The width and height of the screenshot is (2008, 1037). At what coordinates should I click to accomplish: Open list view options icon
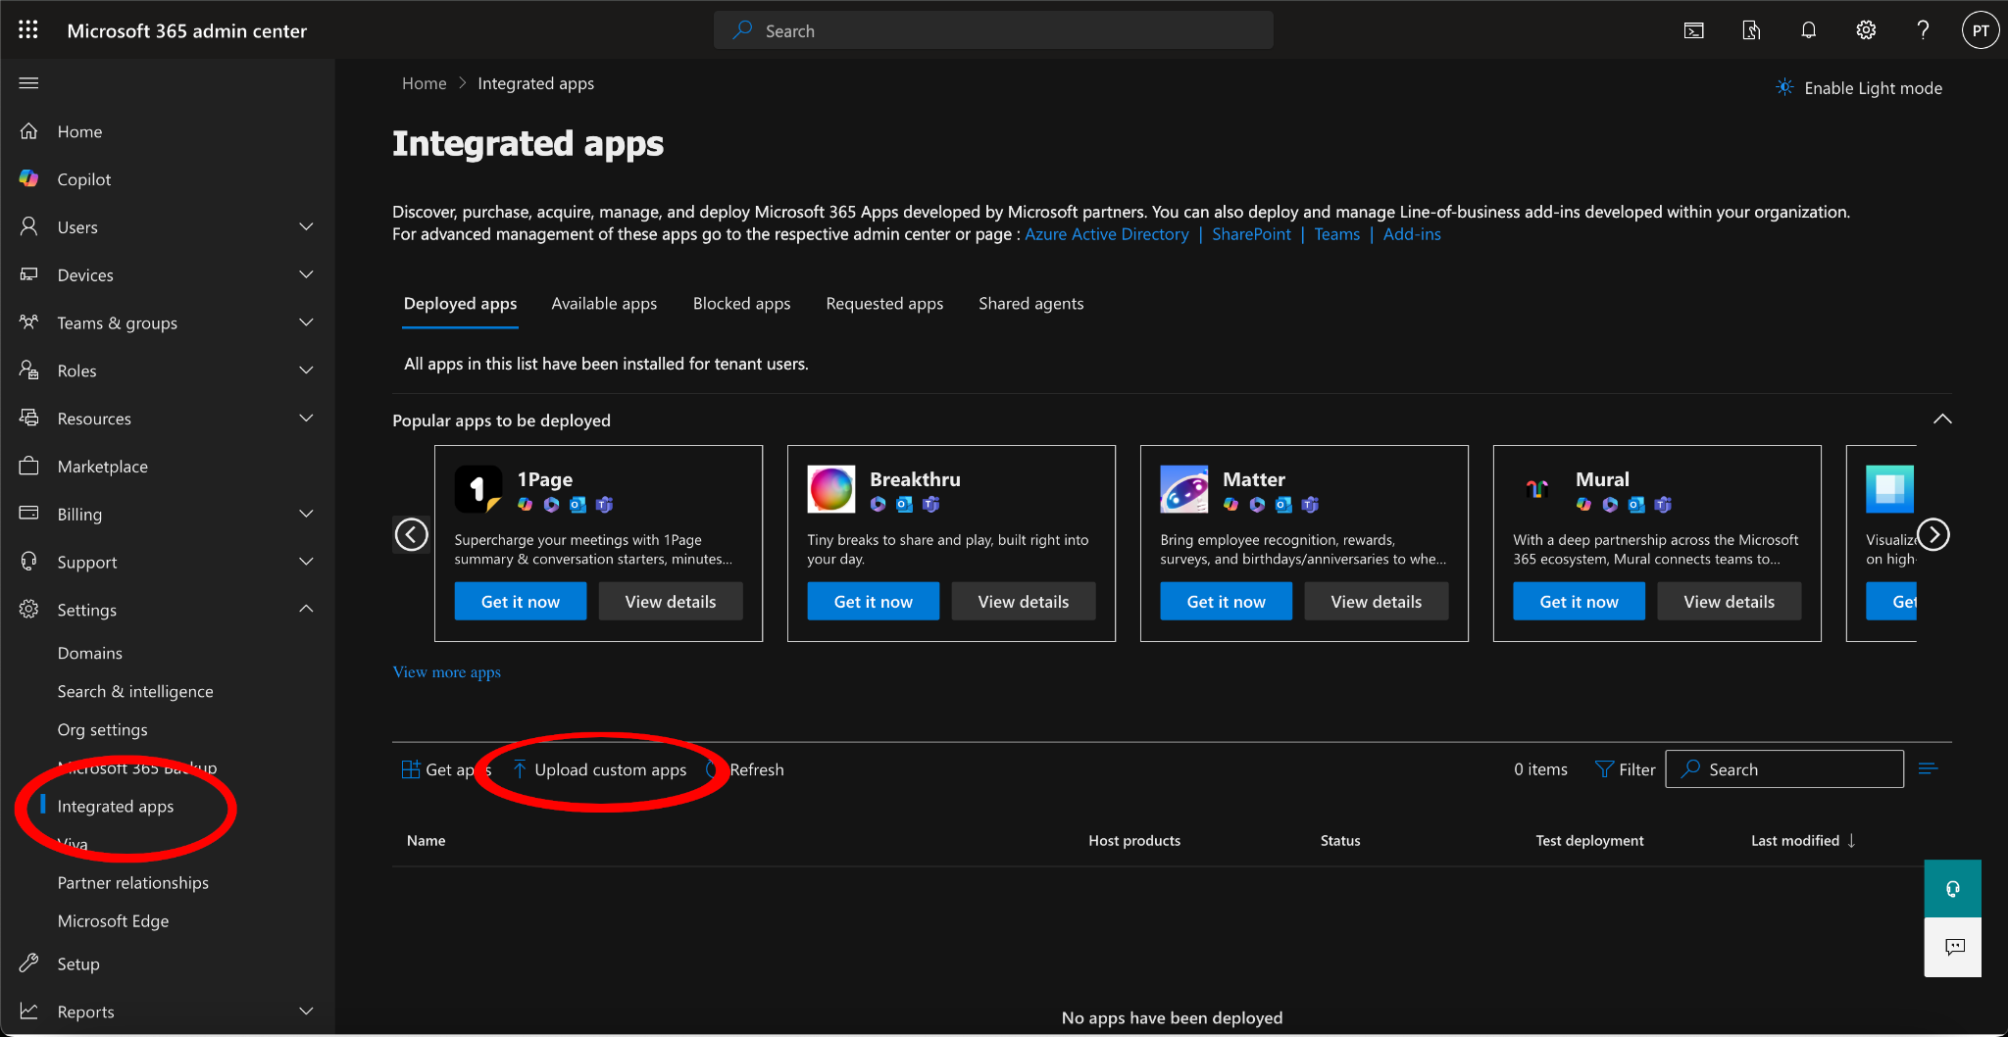(1929, 769)
